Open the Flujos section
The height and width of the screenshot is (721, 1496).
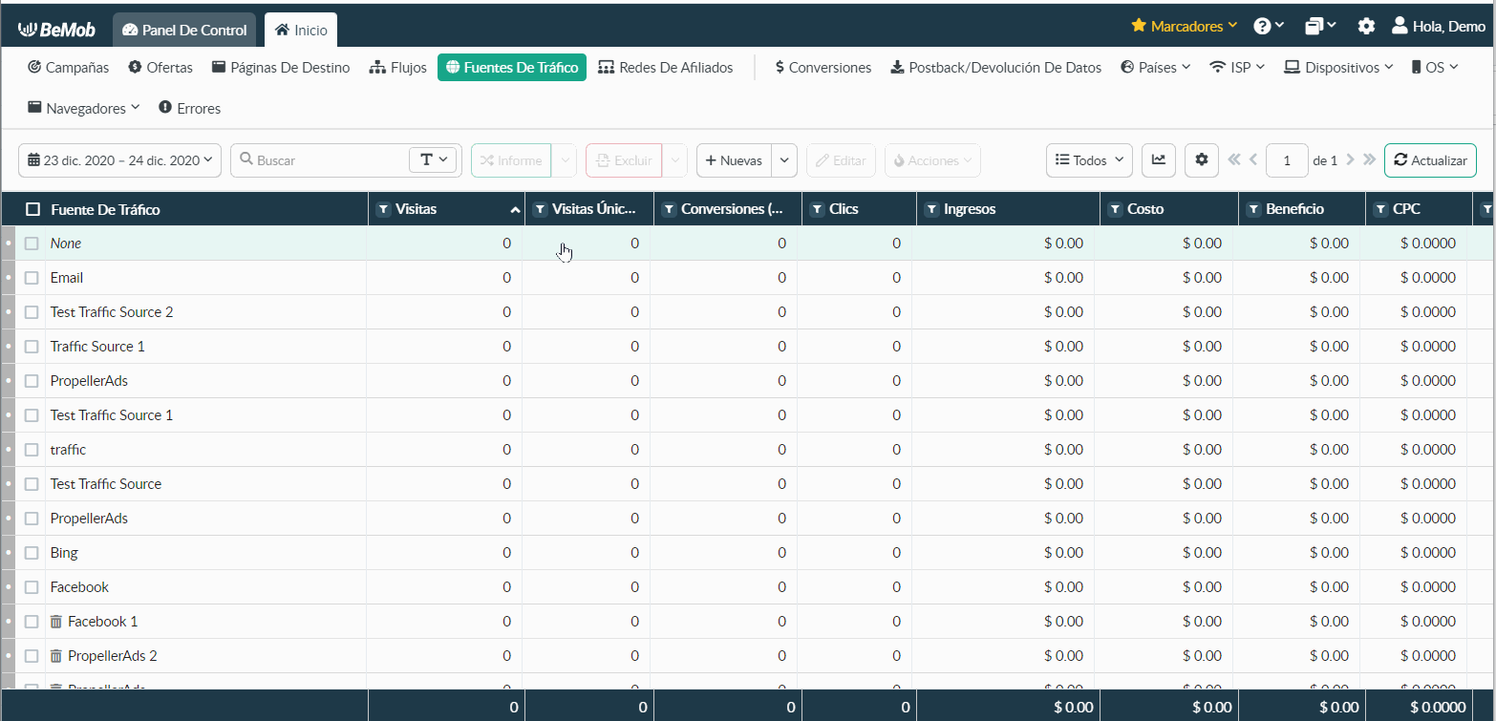click(x=397, y=68)
